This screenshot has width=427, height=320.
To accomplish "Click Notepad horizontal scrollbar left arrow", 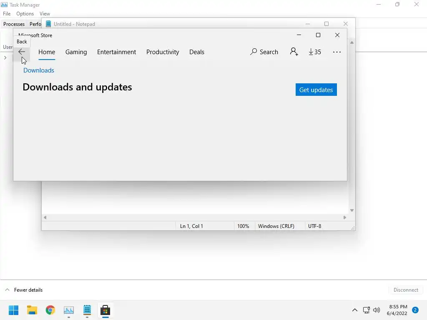I will tap(45, 217).
